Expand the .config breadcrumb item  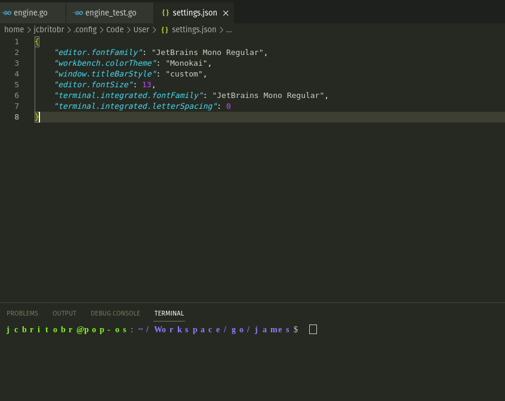[85, 29]
